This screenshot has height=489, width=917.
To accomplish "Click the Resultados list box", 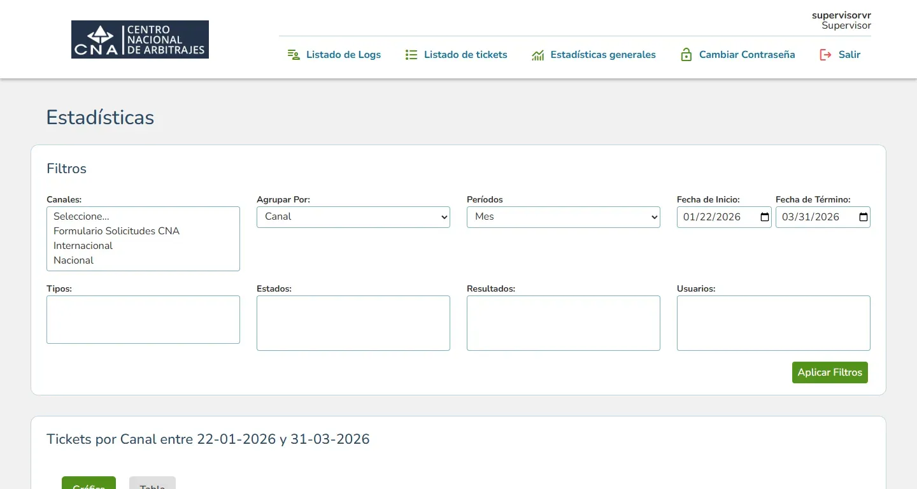I will [x=564, y=323].
